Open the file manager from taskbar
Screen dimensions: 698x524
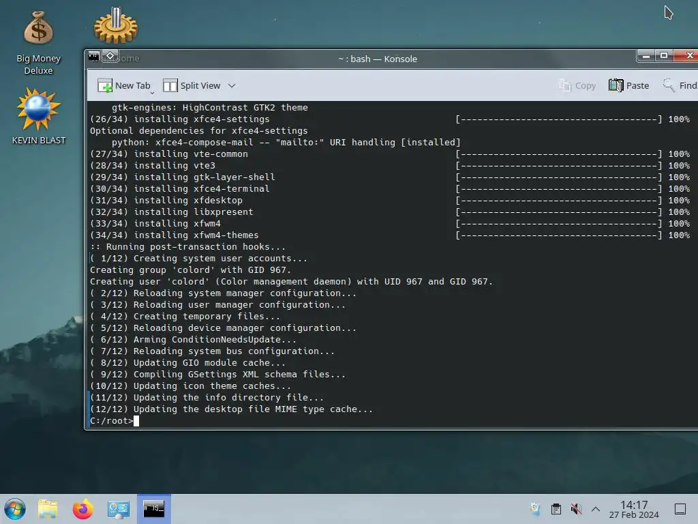coord(48,509)
